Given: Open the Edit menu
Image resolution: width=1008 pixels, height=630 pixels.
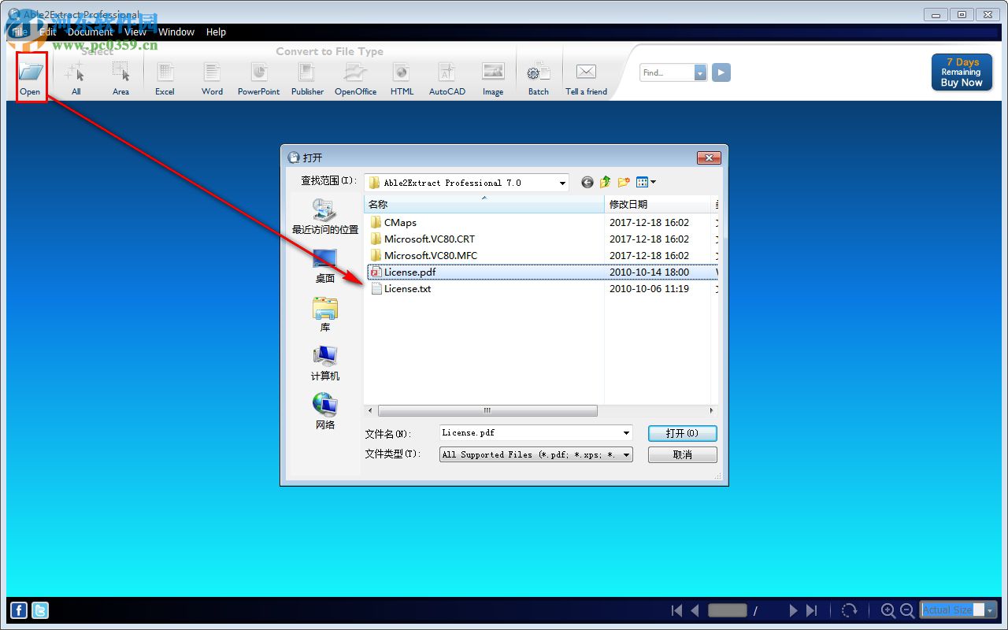Looking at the screenshot, I should point(48,32).
